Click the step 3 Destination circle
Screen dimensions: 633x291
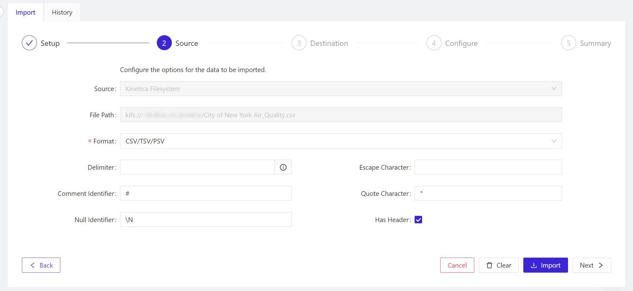tap(299, 43)
